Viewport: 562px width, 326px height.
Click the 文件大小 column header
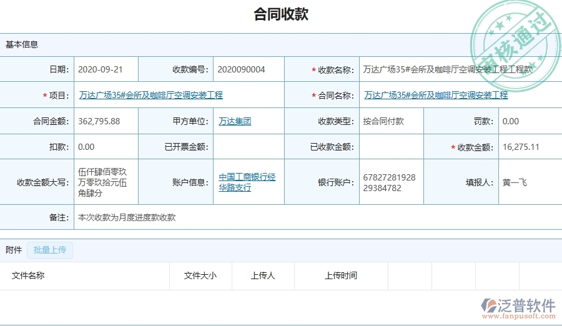[x=200, y=275]
